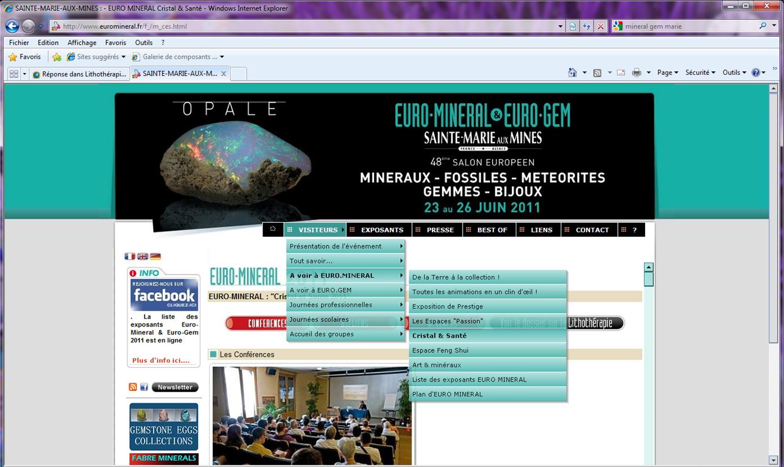Click the Plus d'info ici link
Viewport: 784px width, 467px height.
(161, 360)
